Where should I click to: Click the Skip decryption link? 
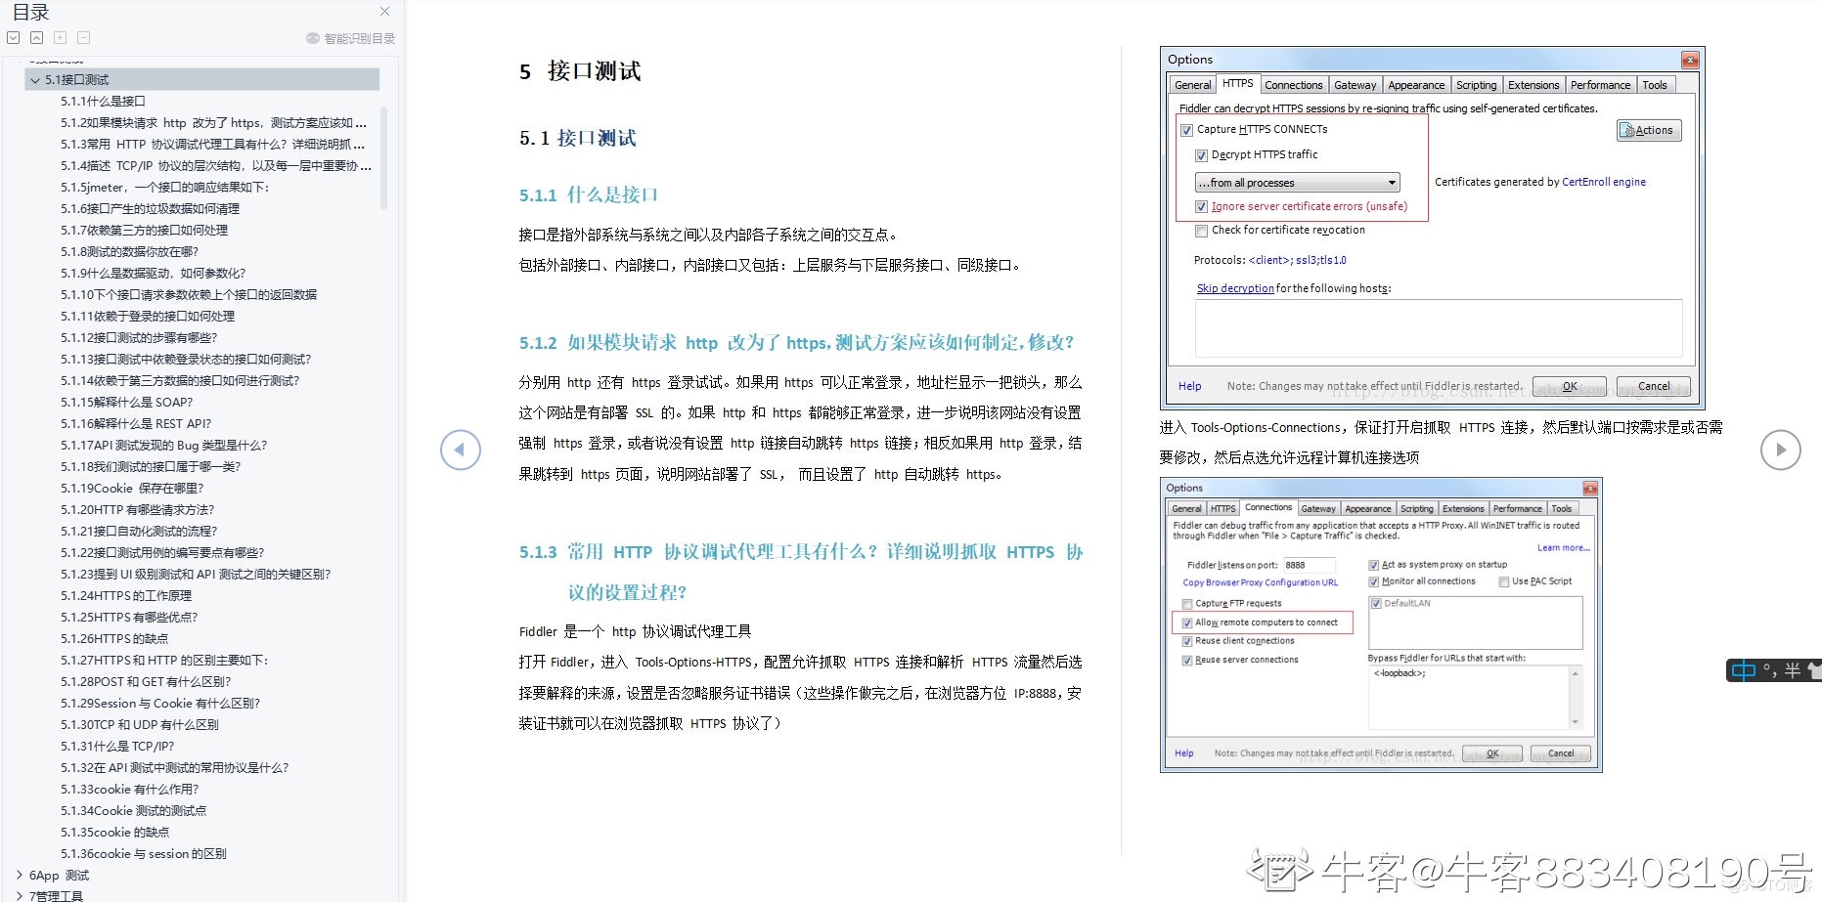click(x=1235, y=288)
